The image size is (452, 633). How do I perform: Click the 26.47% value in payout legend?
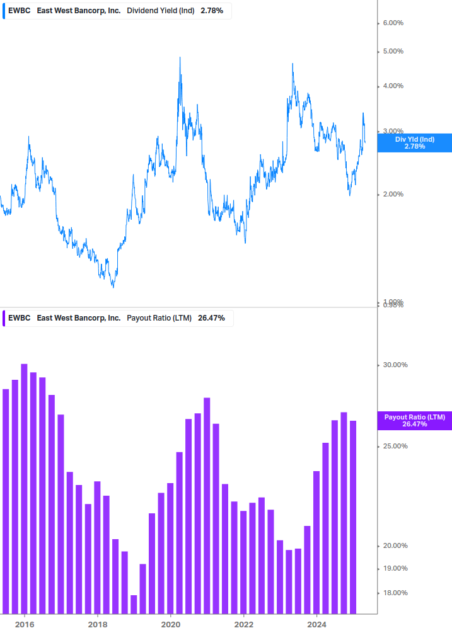[211, 318]
